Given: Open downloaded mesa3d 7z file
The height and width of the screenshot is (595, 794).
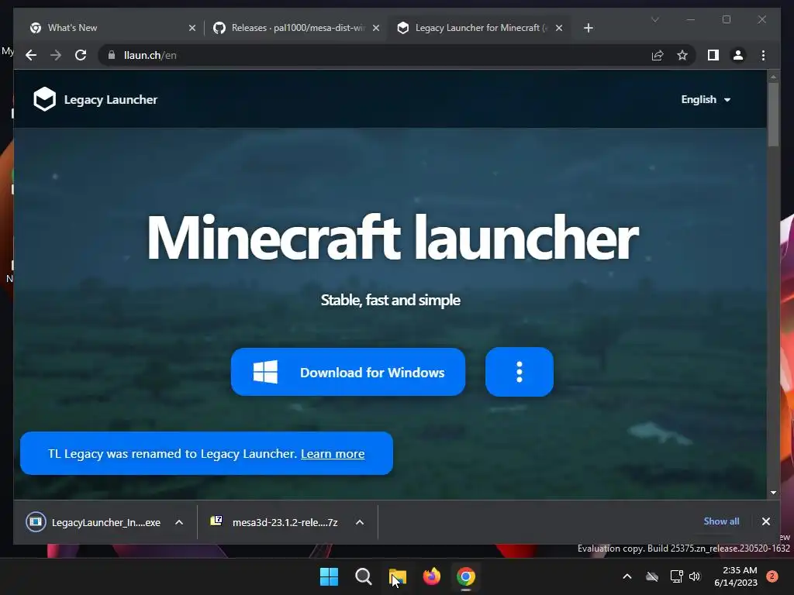Looking at the screenshot, I should tap(275, 522).
